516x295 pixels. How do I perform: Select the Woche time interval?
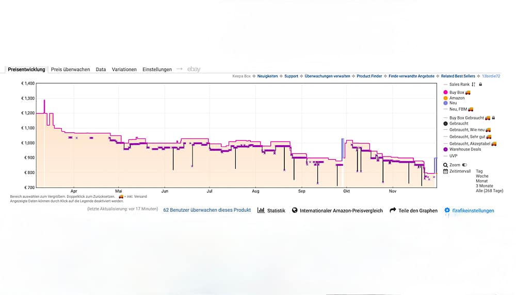coord(482,176)
